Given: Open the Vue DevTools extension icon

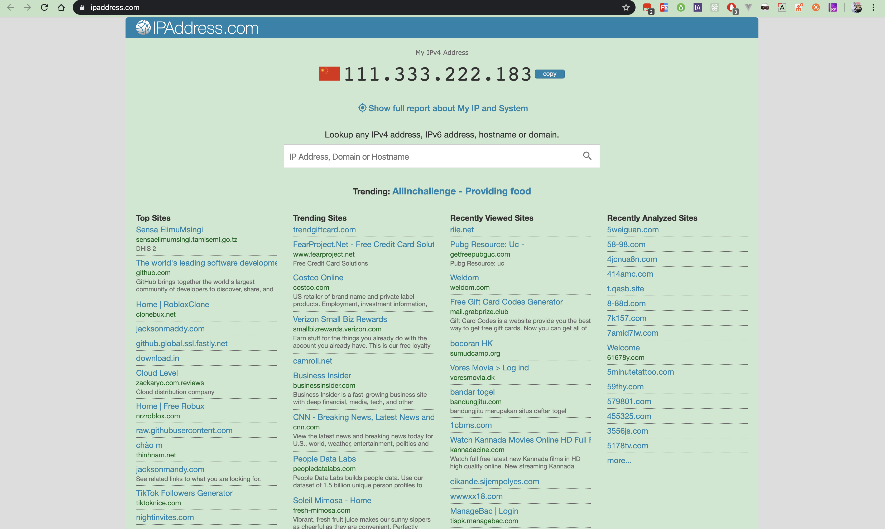Looking at the screenshot, I should pos(748,7).
